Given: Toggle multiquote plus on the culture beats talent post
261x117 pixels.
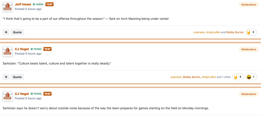Looking at the screenshot, I should (6, 77).
